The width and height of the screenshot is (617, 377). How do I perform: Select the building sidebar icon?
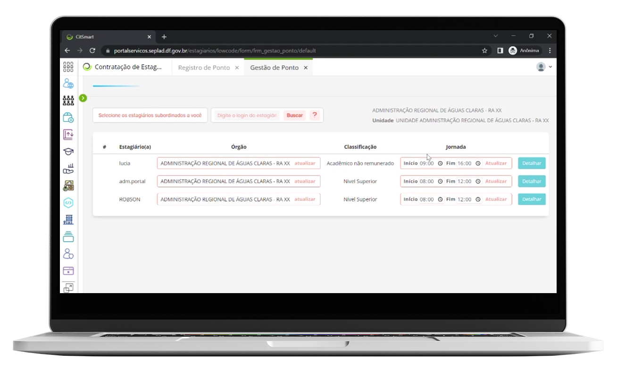68,220
